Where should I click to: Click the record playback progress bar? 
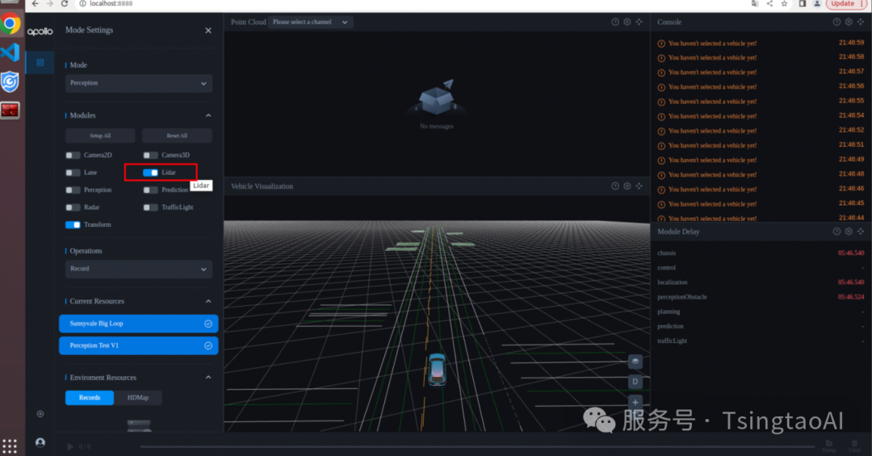[x=477, y=446]
